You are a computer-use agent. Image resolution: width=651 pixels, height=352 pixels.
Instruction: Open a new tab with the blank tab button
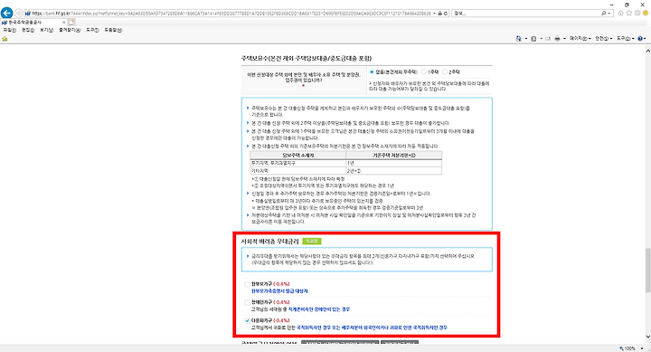coord(71,22)
